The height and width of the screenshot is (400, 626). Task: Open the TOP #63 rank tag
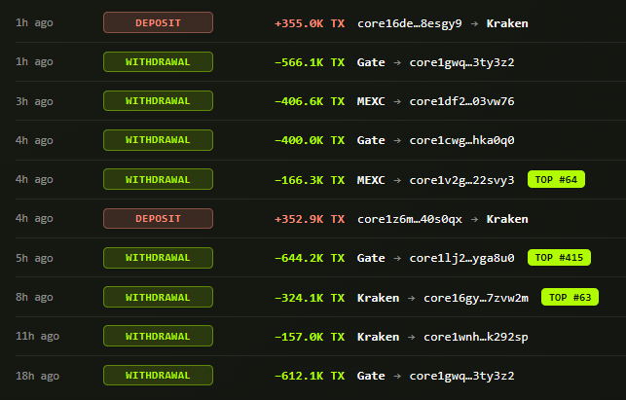pyautogui.click(x=570, y=297)
